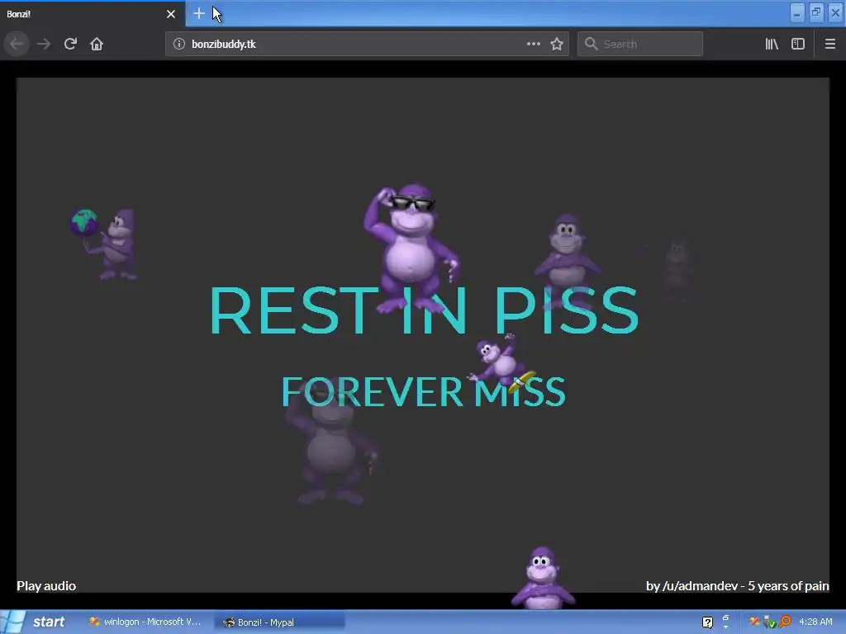846x634 pixels.
Task: Select the Bonzi! - Mypal taskbar button
Action: point(279,622)
